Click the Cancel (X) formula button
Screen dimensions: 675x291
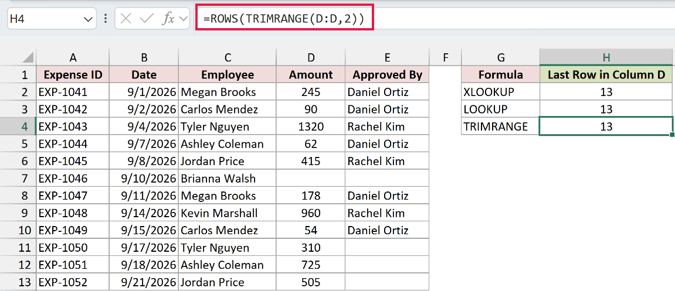pos(126,19)
